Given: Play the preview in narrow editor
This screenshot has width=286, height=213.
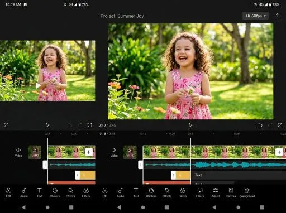Looking at the screenshot, I should point(47,125).
